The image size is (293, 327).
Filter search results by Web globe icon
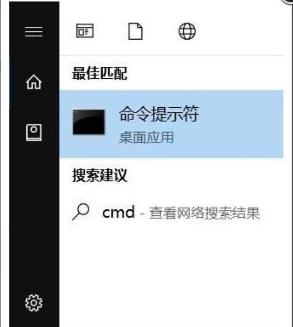pos(187,31)
